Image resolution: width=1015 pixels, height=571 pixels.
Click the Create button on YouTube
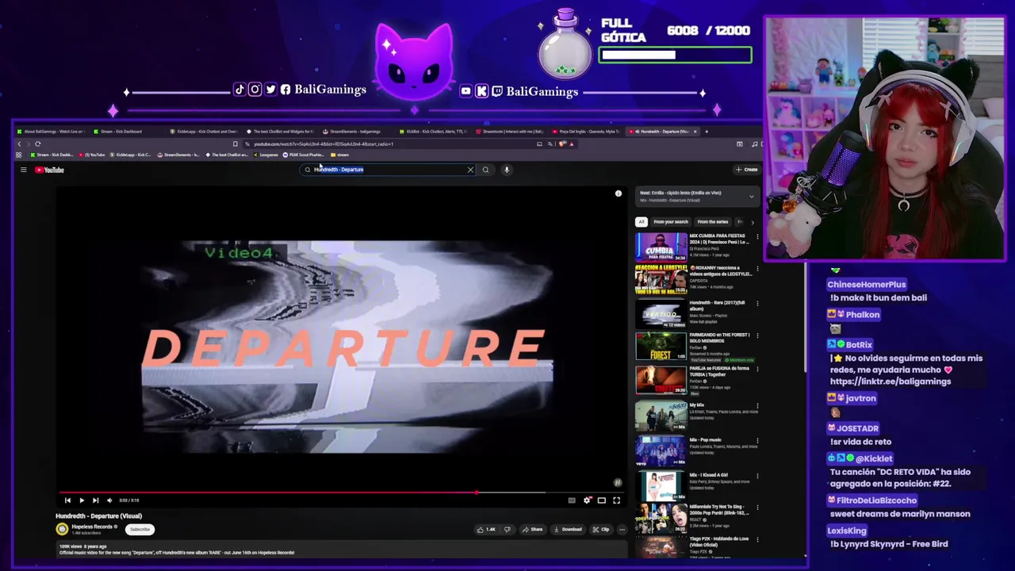pos(746,170)
